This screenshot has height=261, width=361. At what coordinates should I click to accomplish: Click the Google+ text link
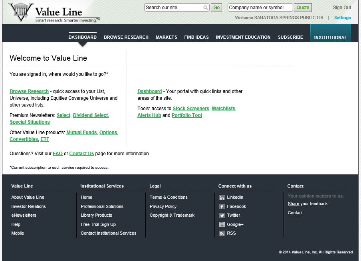pos(235,224)
